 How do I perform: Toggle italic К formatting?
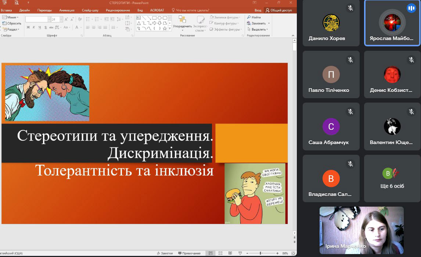34,28
